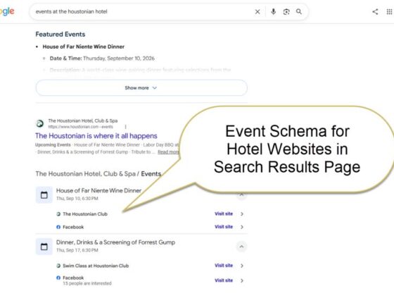Open 'The Houstonian is where it all happens' result
The height and width of the screenshot is (296, 394).
tap(96, 136)
